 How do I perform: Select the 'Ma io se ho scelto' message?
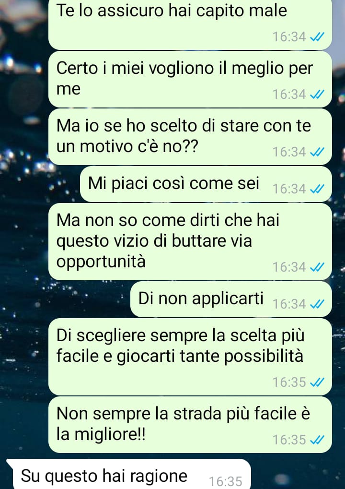pos(190,137)
